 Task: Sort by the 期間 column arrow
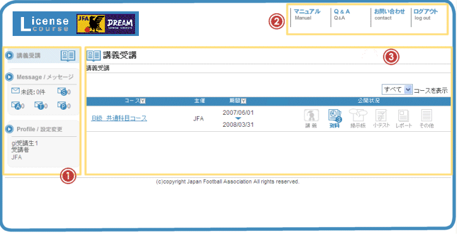point(244,101)
